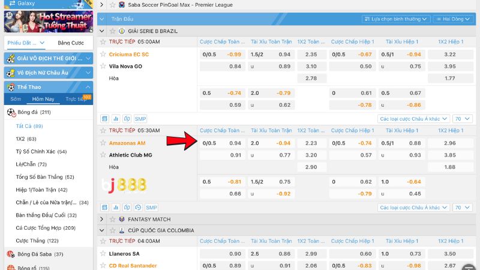Switch to the Phiếu Đặt tab
Screen dimensions: 480x270
(26, 43)
